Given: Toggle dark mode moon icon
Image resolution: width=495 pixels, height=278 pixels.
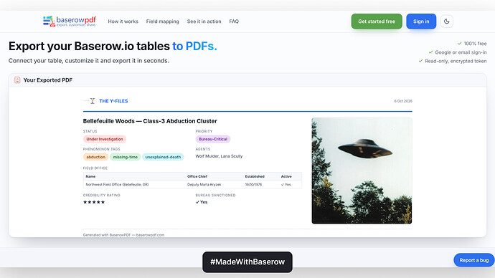Looking at the screenshot, I should point(446,21).
